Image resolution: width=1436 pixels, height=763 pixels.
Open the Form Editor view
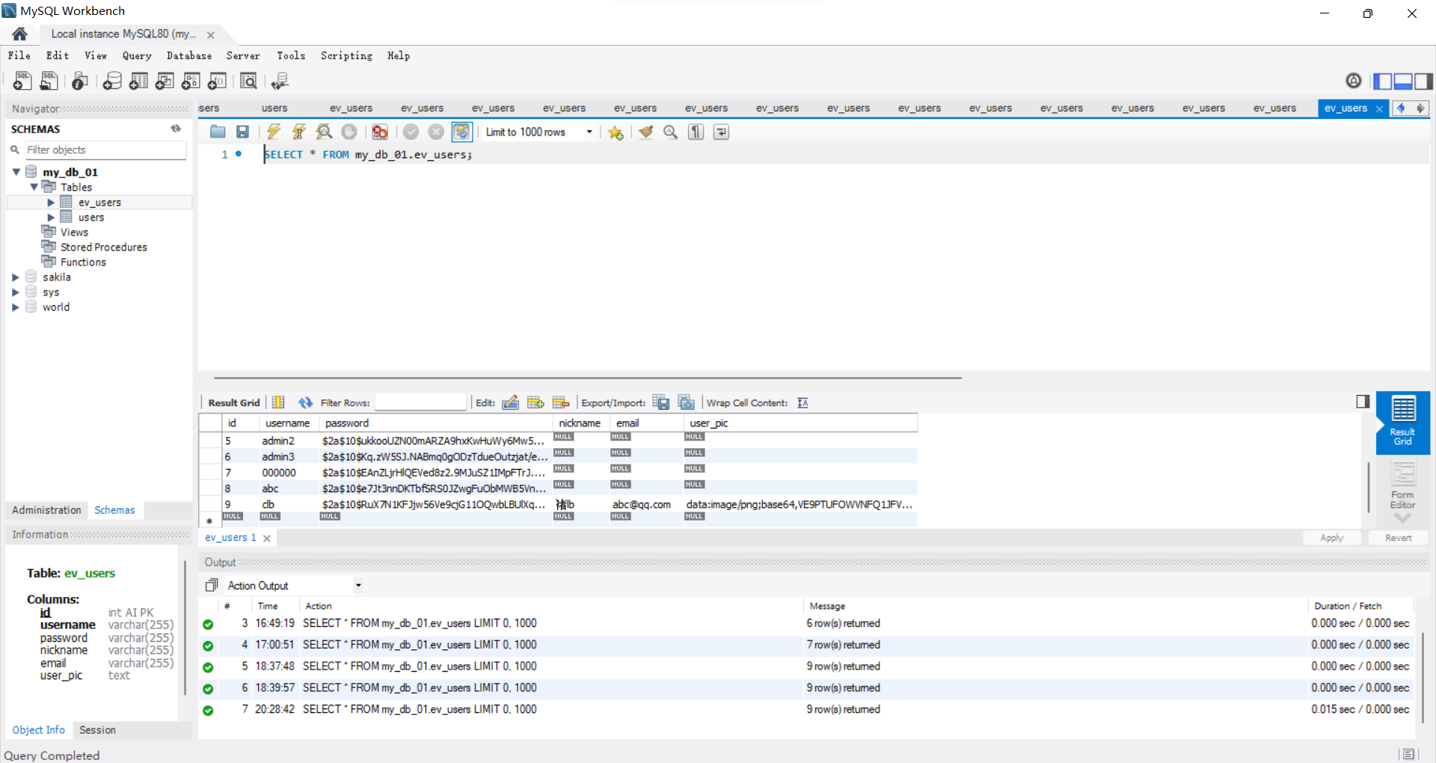[1402, 486]
